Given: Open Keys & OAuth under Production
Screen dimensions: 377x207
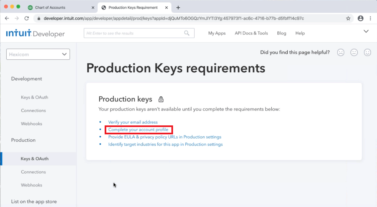Looking at the screenshot, I should pos(35,159).
